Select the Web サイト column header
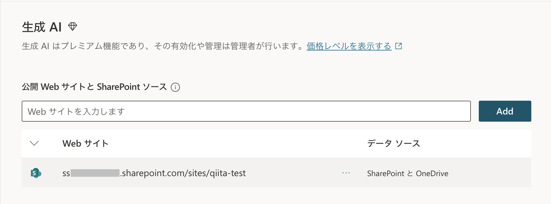This screenshot has width=551, height=204. tap(85, 143)
